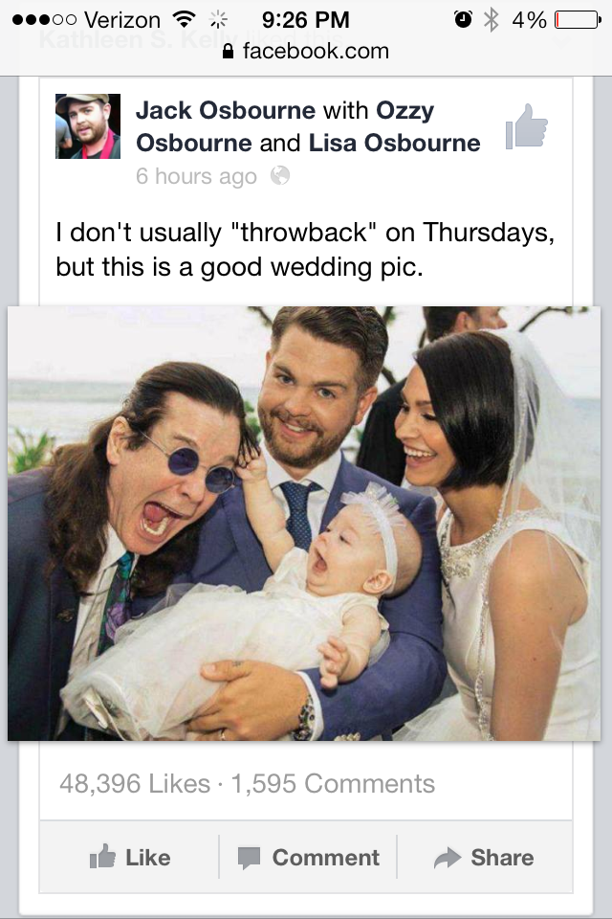
Task: Tap the thumbs-up icon beside post header
Action: click(x=527, y=126)
